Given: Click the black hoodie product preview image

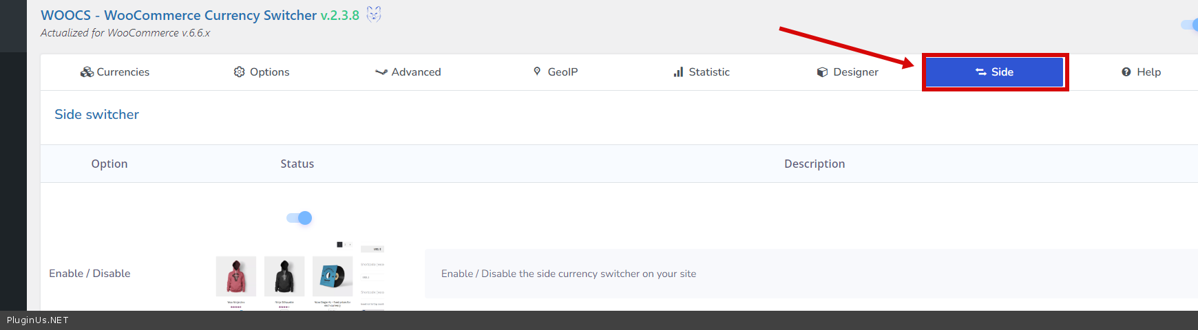Looking at the screenshot, I should 284,276.
